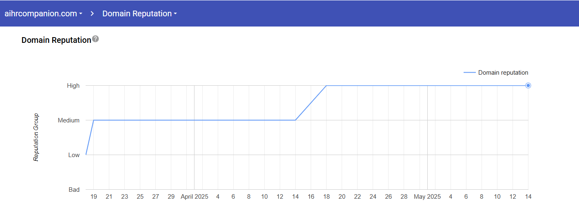Click the Bad reputation axis label
This screenshot has height=224, width=579.
point(74,190)
